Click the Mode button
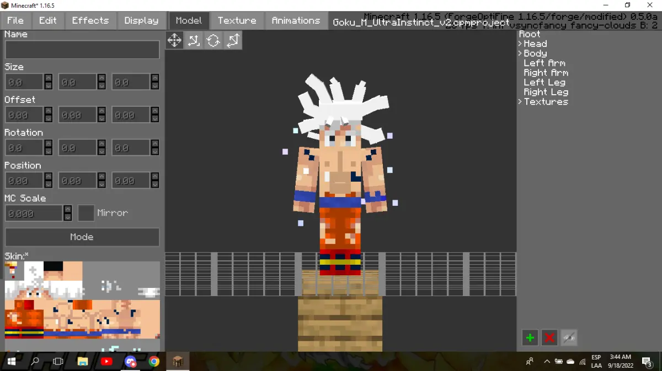Image resolution: width=662 pixels, height=371 pixels. click(x=82, y=237)
